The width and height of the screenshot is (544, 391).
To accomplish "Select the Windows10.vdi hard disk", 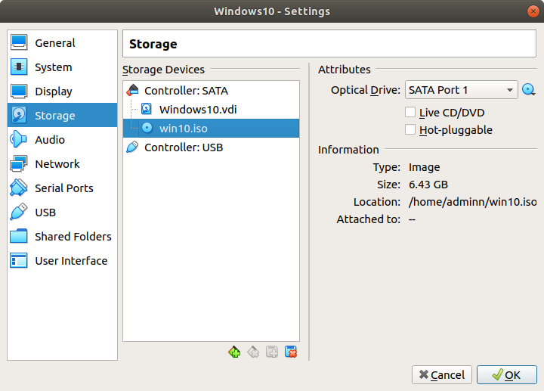I will pyautogui.click(x=211, y=110).
